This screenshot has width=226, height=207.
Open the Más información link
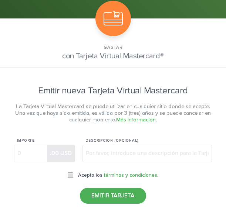[136, 120]
